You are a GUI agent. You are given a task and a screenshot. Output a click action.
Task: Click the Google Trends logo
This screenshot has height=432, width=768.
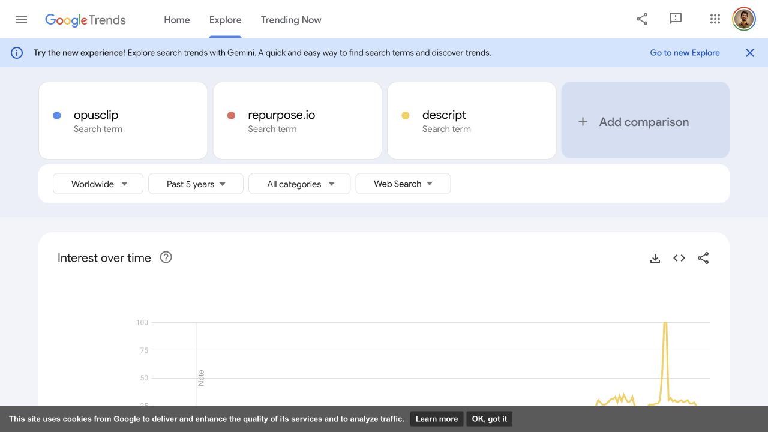(85, 20)
